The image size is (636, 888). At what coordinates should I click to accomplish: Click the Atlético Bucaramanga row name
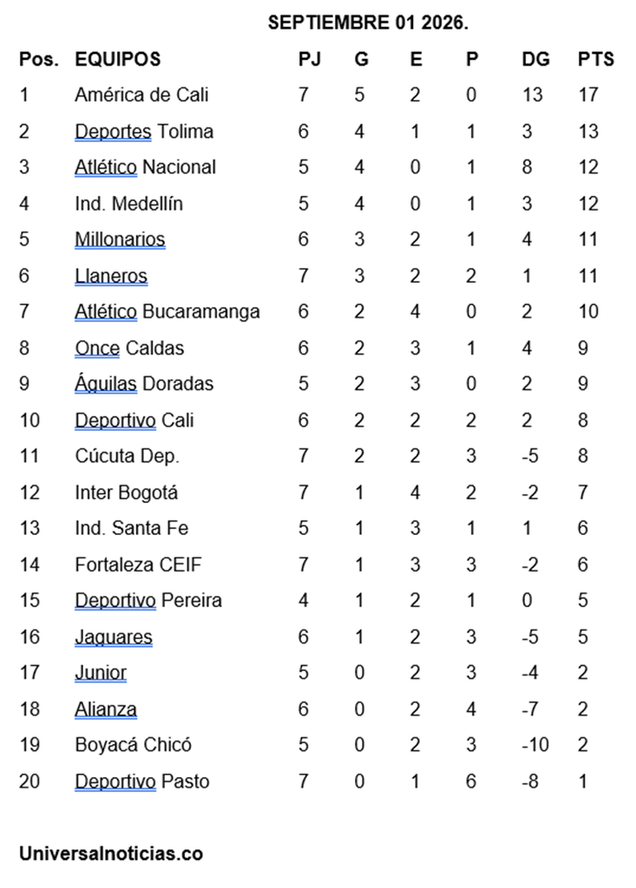[x=167, y=311]
